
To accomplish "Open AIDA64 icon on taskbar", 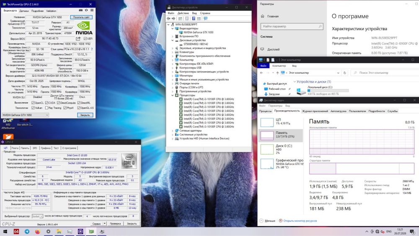I will click(16, 231).
